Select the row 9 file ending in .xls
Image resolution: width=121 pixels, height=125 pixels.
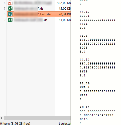(x=31, y=20)
